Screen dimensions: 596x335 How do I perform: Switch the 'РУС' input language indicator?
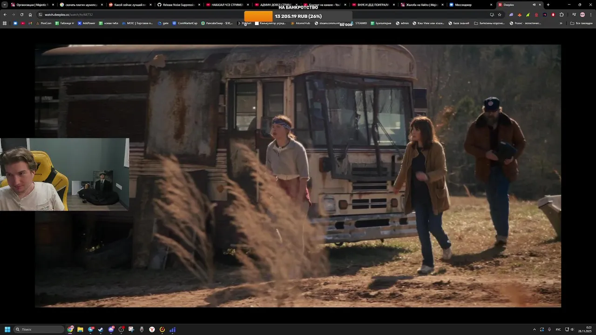tap(558, 329)
